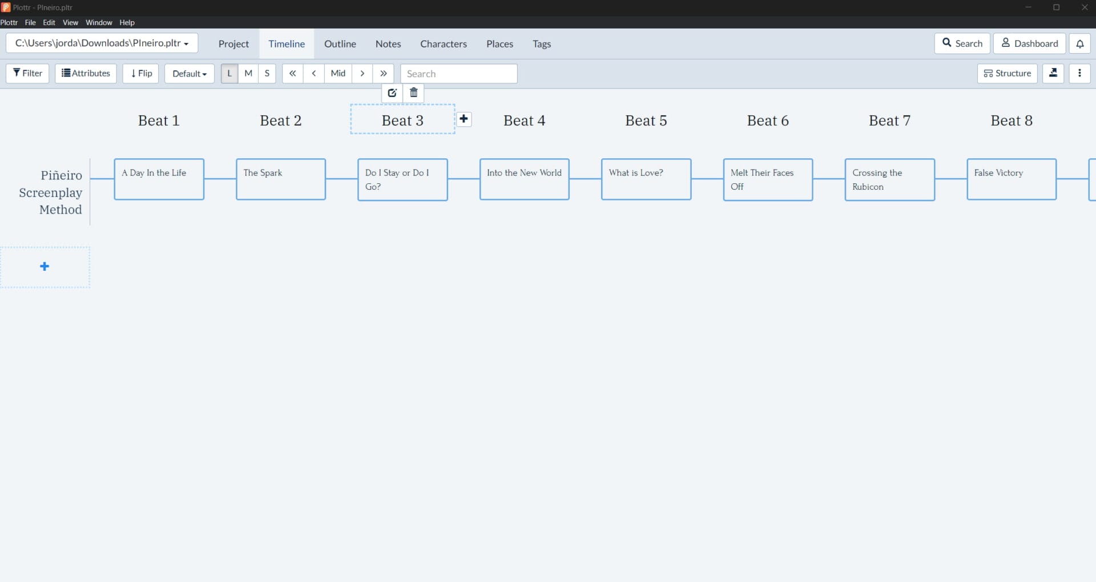Open the Filter options
Image resolution: width=1096 pixels, height=582 pixels.
[x=27, y=73]
